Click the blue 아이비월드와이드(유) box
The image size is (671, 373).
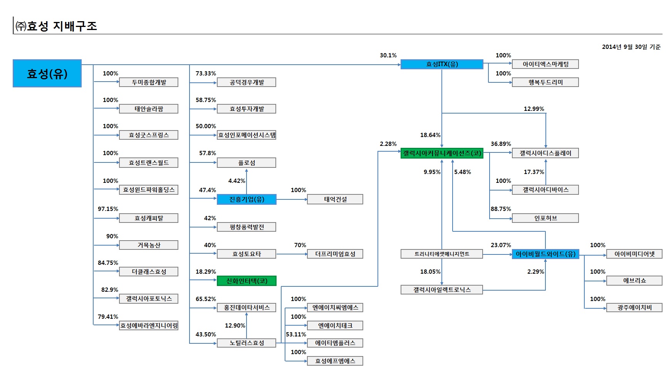coord(545,254)
